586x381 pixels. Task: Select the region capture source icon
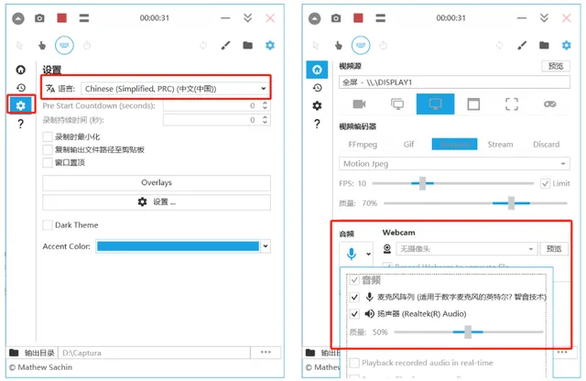click(x=512, y=104)
